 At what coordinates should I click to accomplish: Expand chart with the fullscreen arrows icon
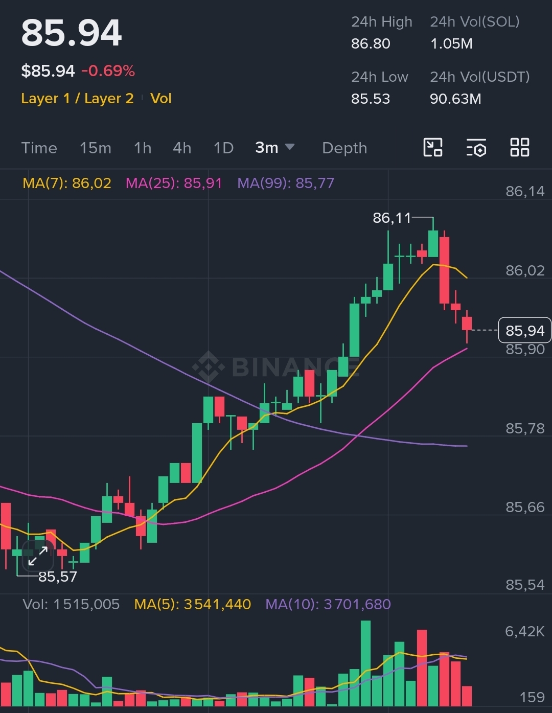[38, 556]
